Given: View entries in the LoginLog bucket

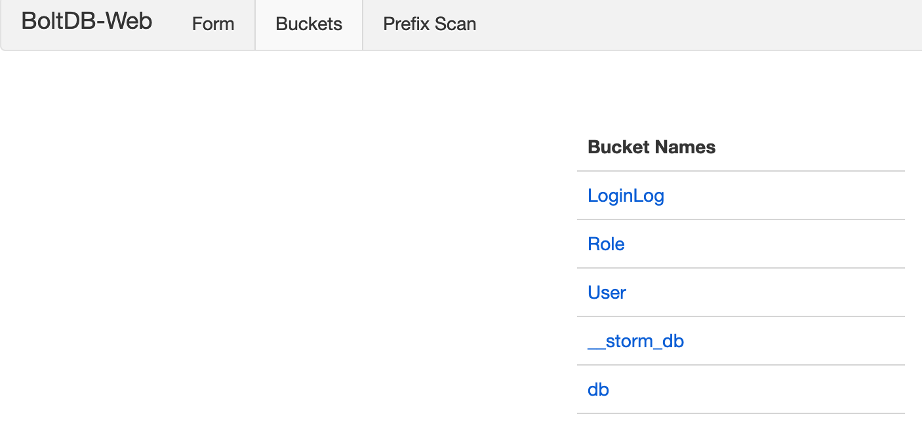Looking at the screenshot, I should click(x=626, y=196).
